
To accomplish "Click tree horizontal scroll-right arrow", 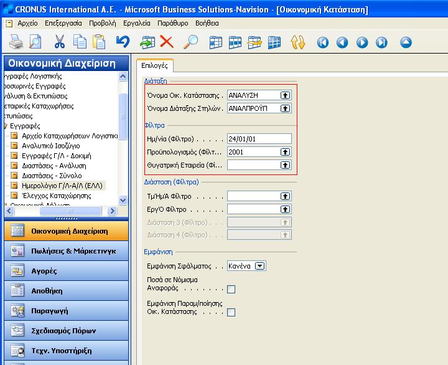I will pyautogui.click(x=112, y=211).
